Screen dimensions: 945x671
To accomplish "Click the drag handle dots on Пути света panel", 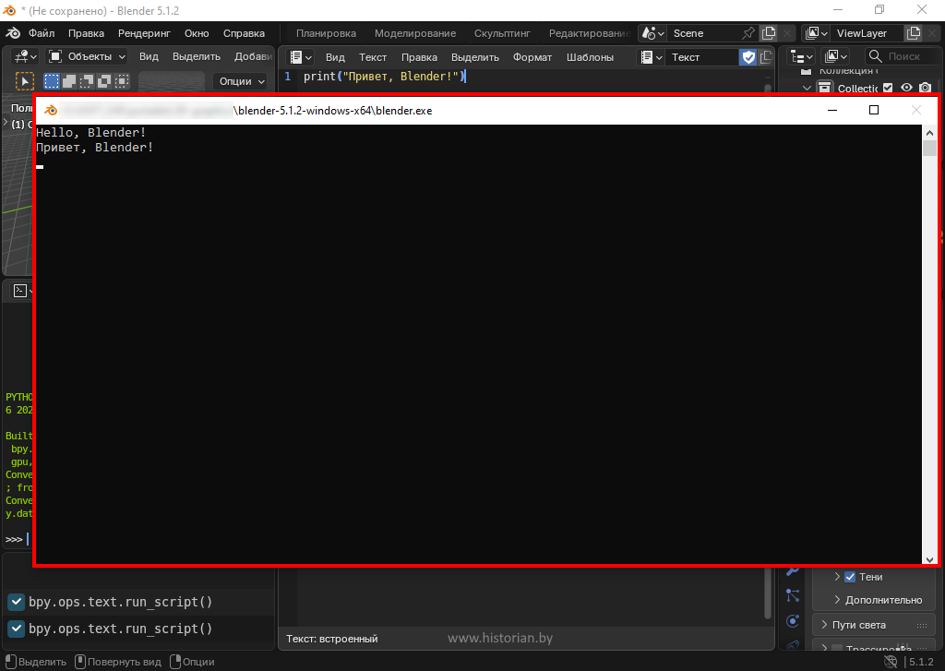I will coord(922,625).
